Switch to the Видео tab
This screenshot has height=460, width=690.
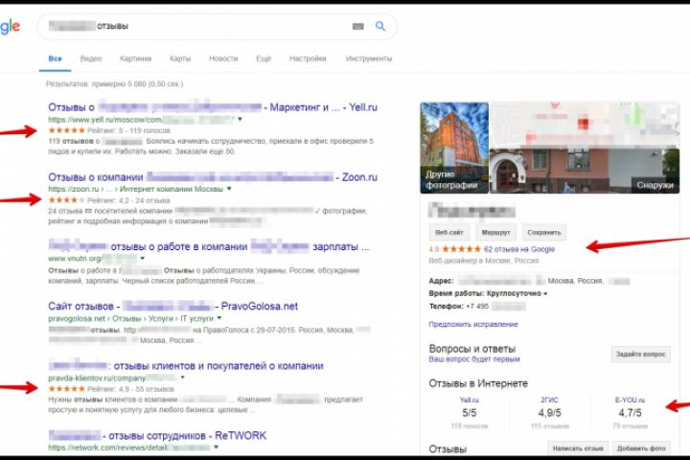(x=91, y=58)
